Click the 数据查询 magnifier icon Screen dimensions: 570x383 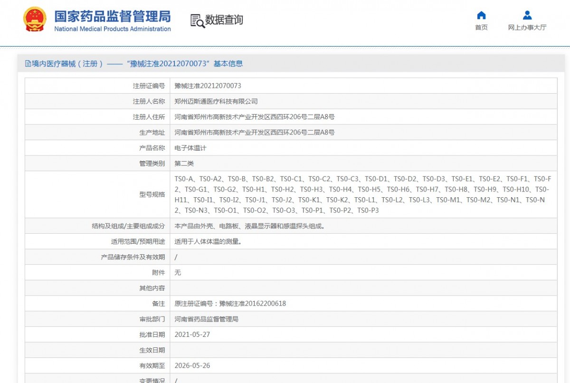coord(197,21)
